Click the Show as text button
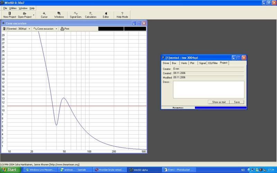 [x=219, y=102]
